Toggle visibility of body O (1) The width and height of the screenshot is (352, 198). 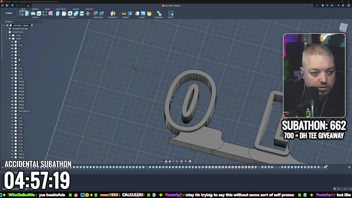(x=12, y=45)
